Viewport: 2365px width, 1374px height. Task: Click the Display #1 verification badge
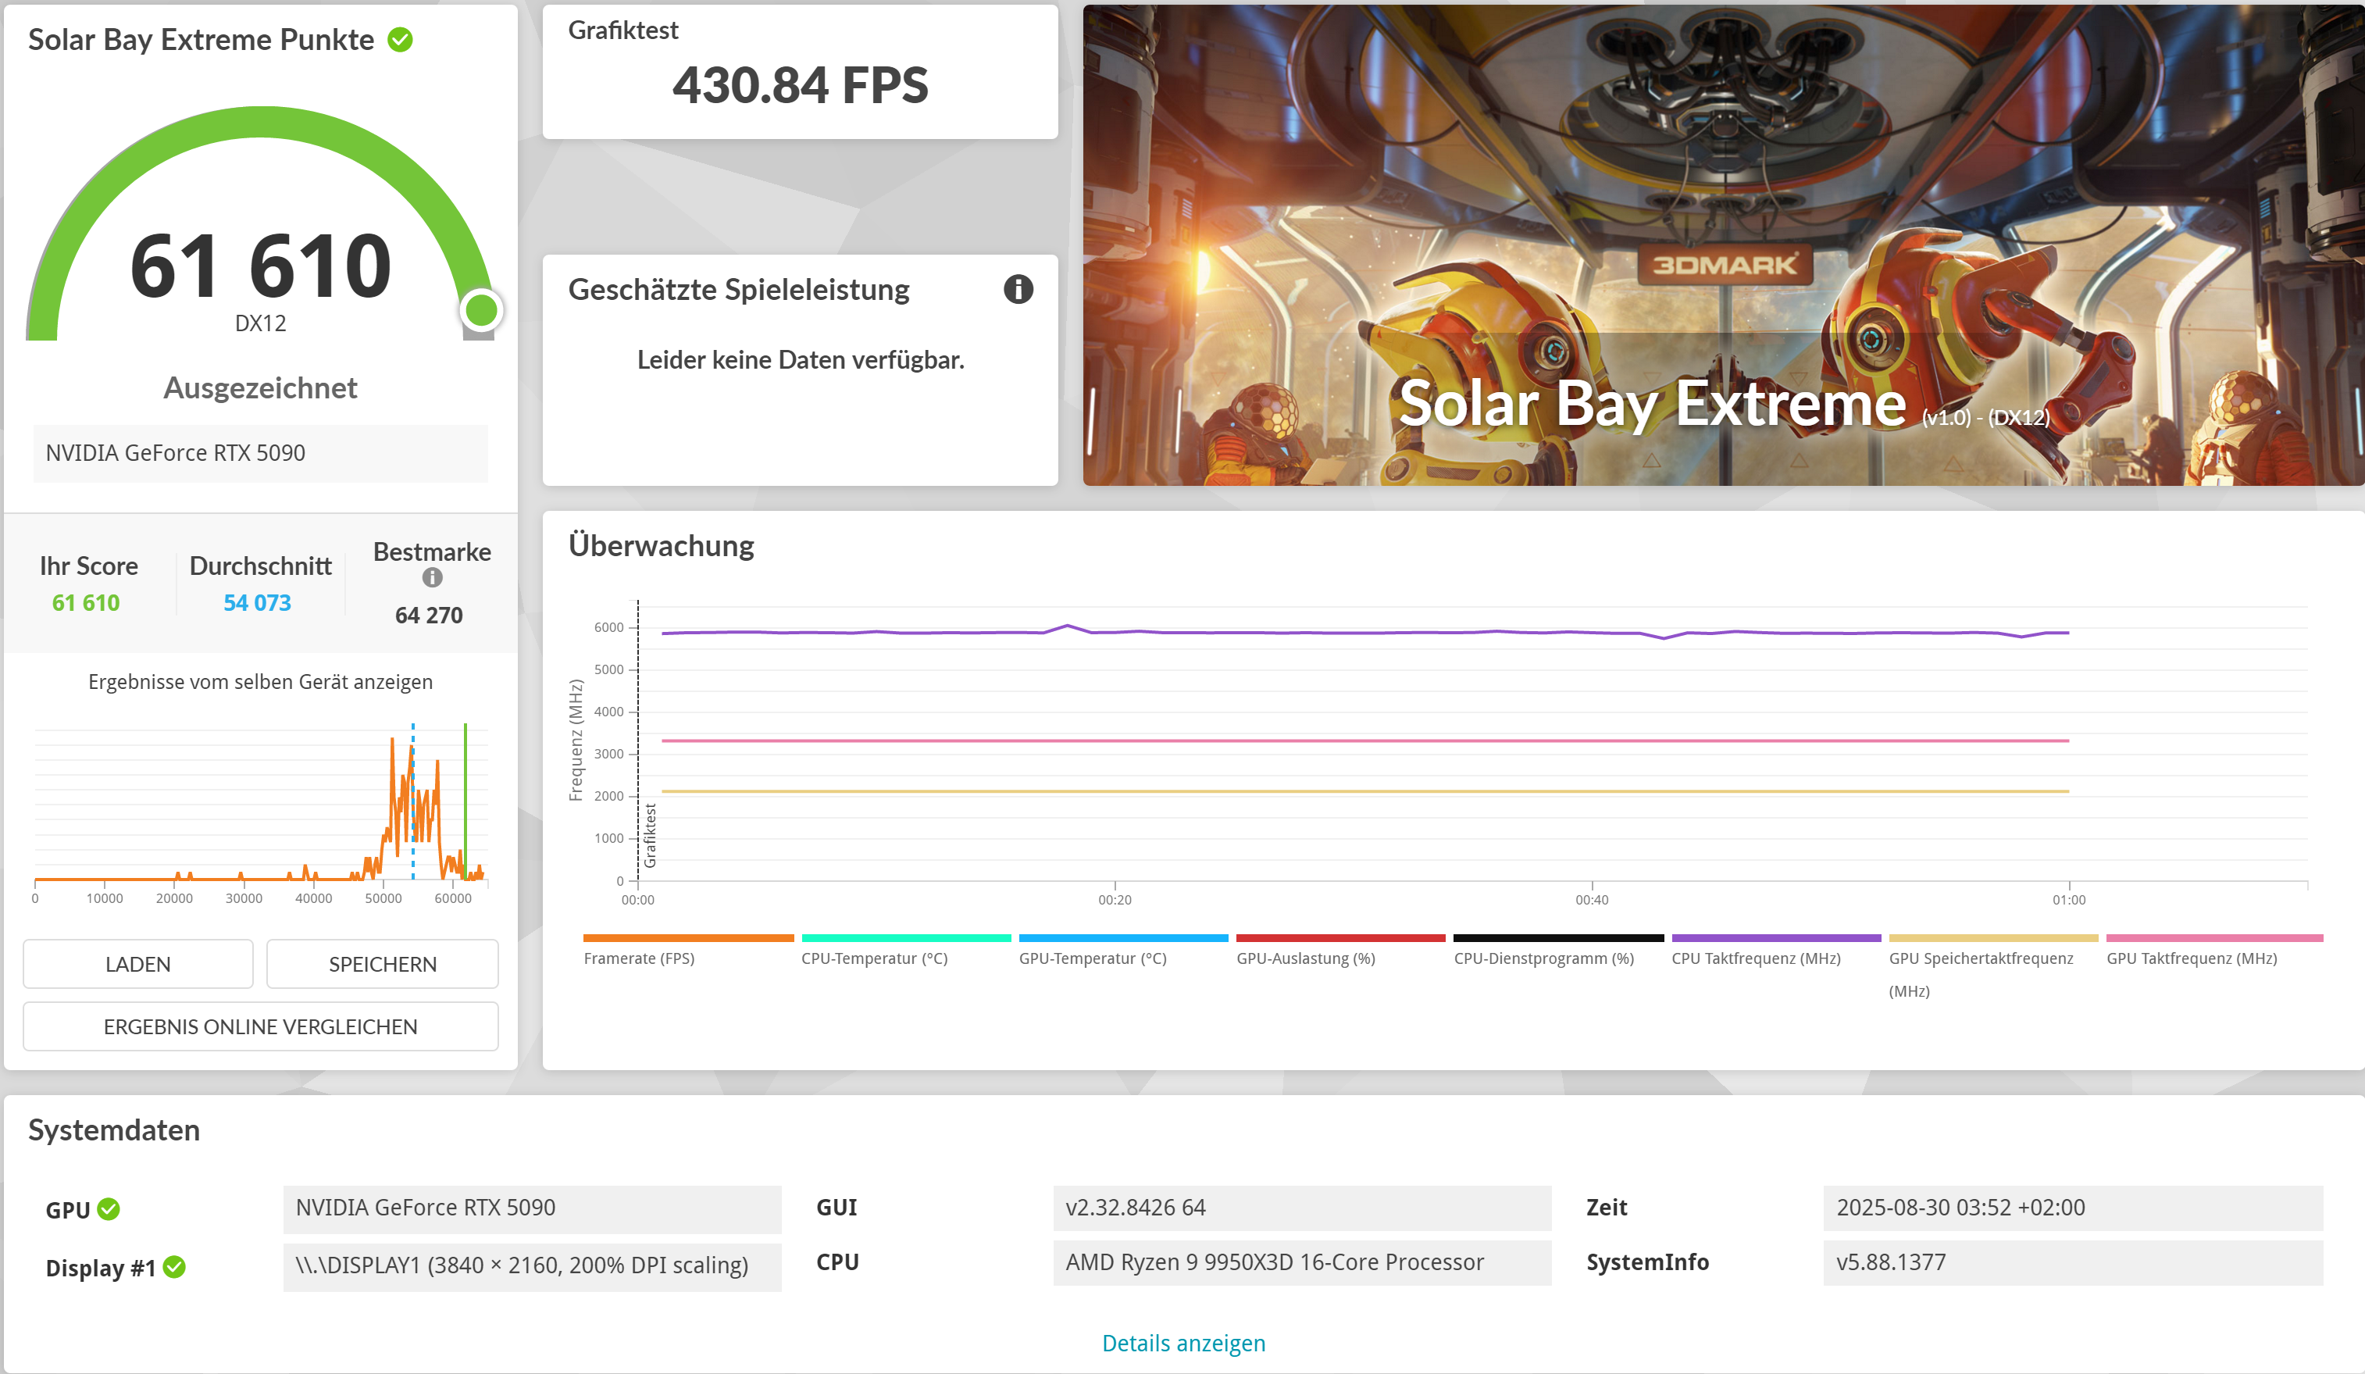pyautogui.click(x=174, y=1267)
